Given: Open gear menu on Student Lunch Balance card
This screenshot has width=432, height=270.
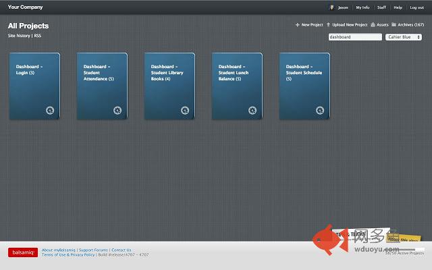Looking at the screenshot, I should pos(252,110).
